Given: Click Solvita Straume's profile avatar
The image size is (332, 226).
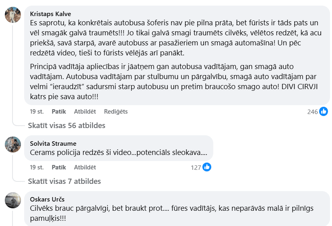Looking at the screenshot, I should 13,145.
